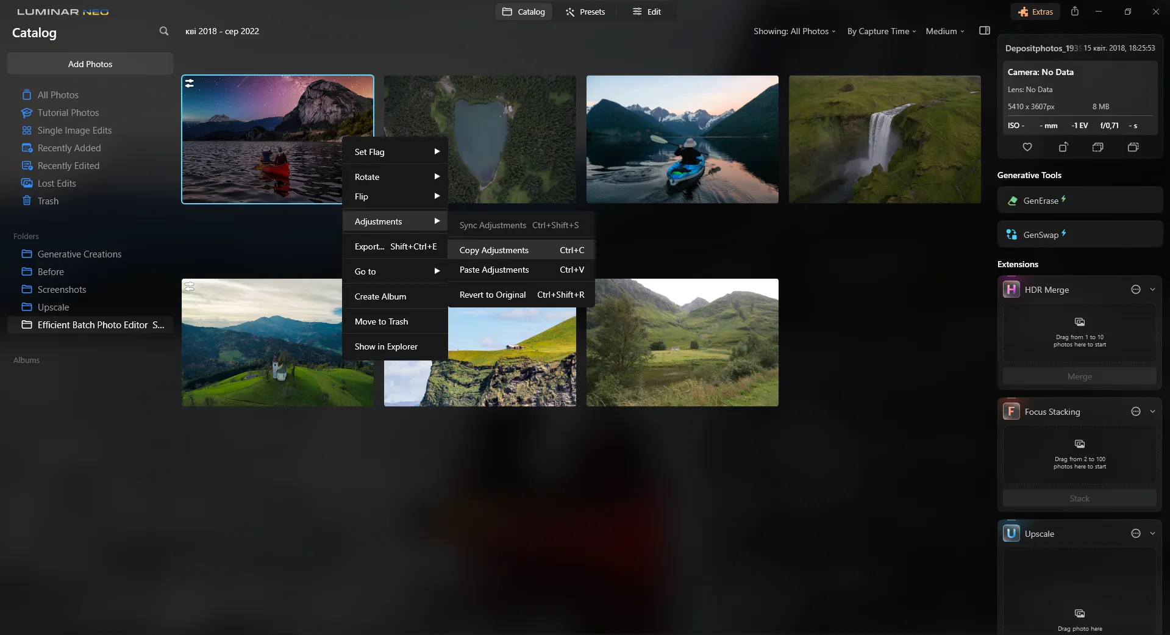Select the green valley mountains thumbnail
Viewport: 1170px width, 635px height.
pyautogui.click(x=682, y=342)
